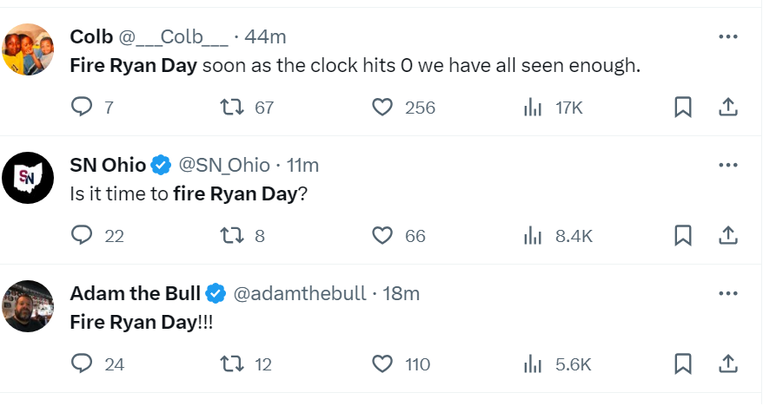Open more options on Adam the Bull tweet
Image resolution: width=783 pixels, height=419 pixels.
pos(728,293)
